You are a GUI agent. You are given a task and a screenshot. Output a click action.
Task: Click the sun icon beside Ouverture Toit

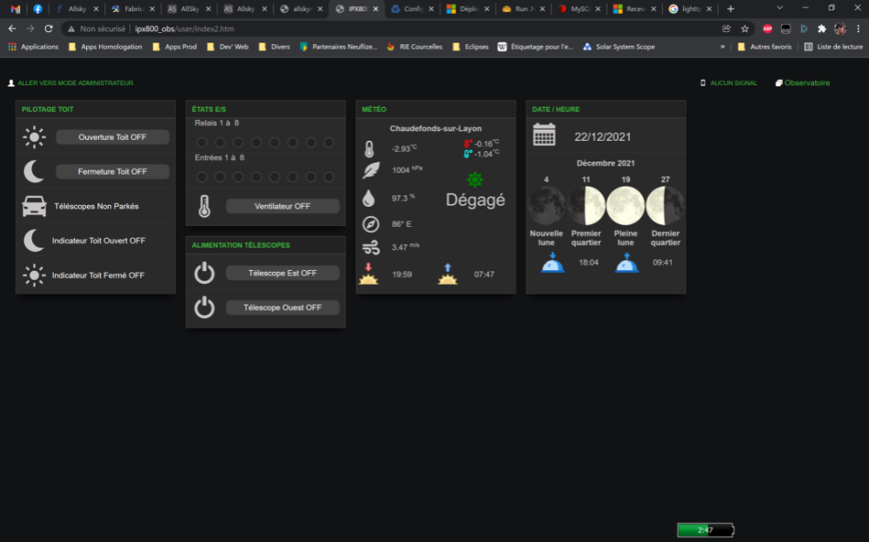[34, 136]
